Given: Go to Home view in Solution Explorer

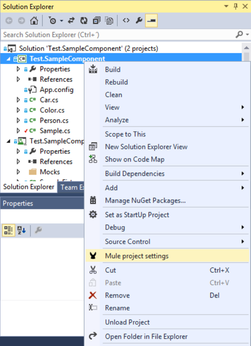Looking at the screenshot, I should coord(34,21).
